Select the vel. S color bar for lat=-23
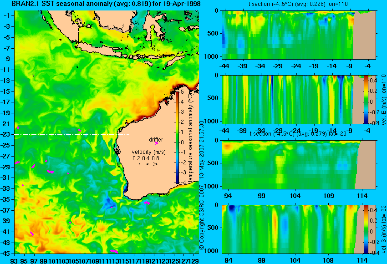 pyautogui.click(x=366, y=229)
